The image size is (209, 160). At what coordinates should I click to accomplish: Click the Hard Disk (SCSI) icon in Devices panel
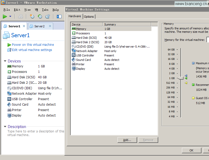(9, 77)
